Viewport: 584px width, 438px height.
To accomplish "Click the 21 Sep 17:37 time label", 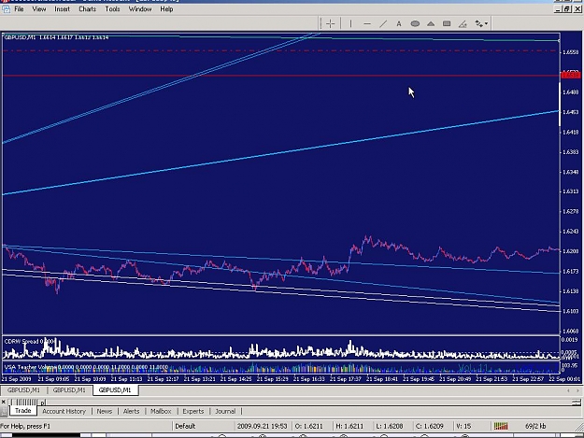I will pos(345,379).
